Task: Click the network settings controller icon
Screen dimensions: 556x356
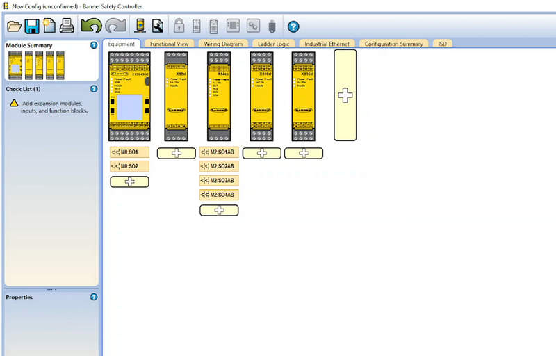Action: pos(140,26)
